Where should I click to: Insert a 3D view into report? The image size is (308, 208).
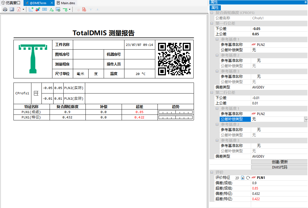pyautogui.click(x=45, y=10)
